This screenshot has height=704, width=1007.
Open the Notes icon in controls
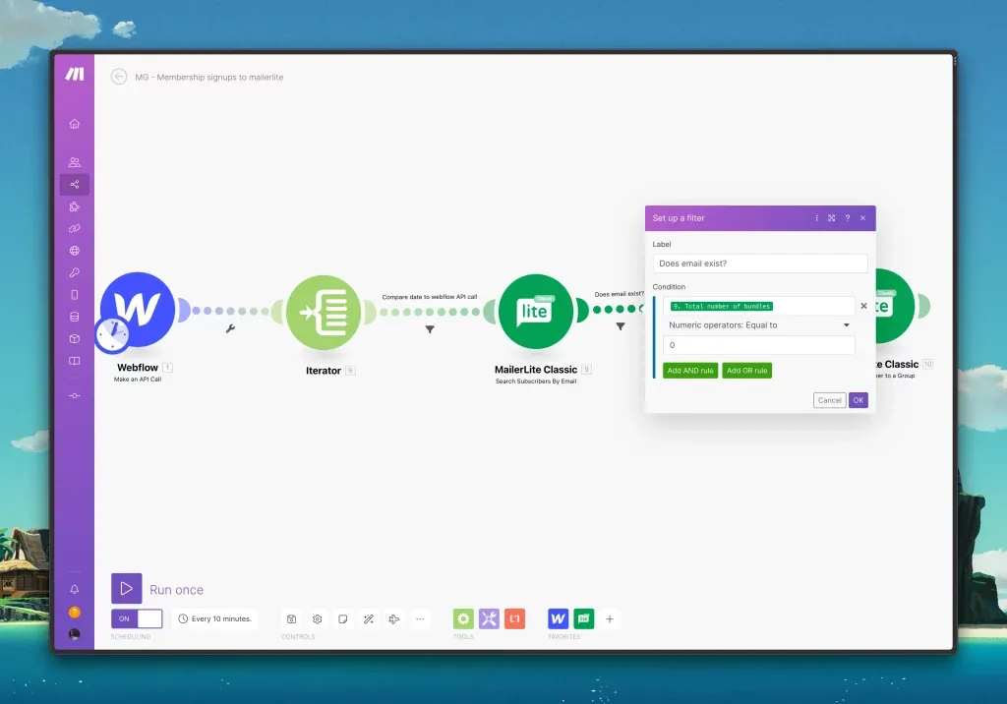(343, 619)
